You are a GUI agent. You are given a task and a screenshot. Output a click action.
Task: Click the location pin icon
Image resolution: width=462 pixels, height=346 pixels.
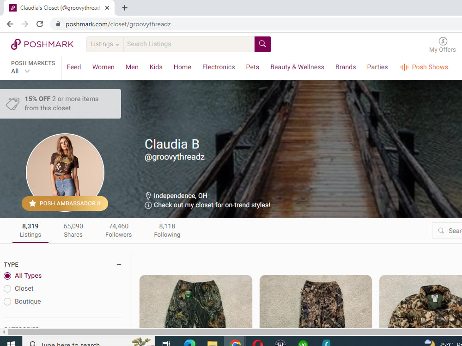[x=148, y=196]
